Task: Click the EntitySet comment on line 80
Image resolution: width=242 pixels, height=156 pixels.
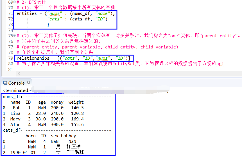Action: pos(120,64)
